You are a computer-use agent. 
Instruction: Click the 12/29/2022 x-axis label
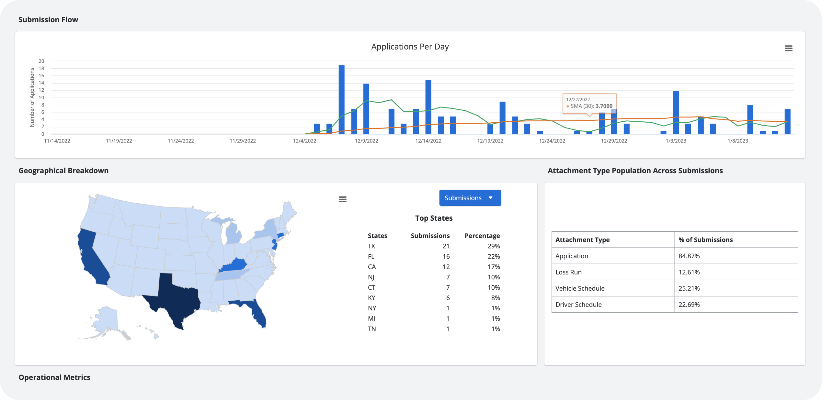614,141
